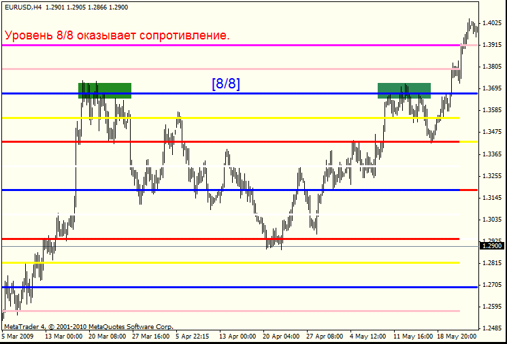Image resolution: width=507 pixels, height=344 pixels.
Task: Select the left green rectangle at the 8/8 level
Action: click(x=105, y=91)
